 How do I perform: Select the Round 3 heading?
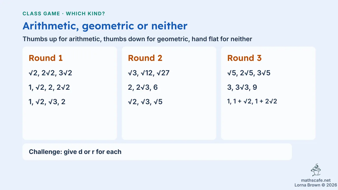tap(245, 58)
